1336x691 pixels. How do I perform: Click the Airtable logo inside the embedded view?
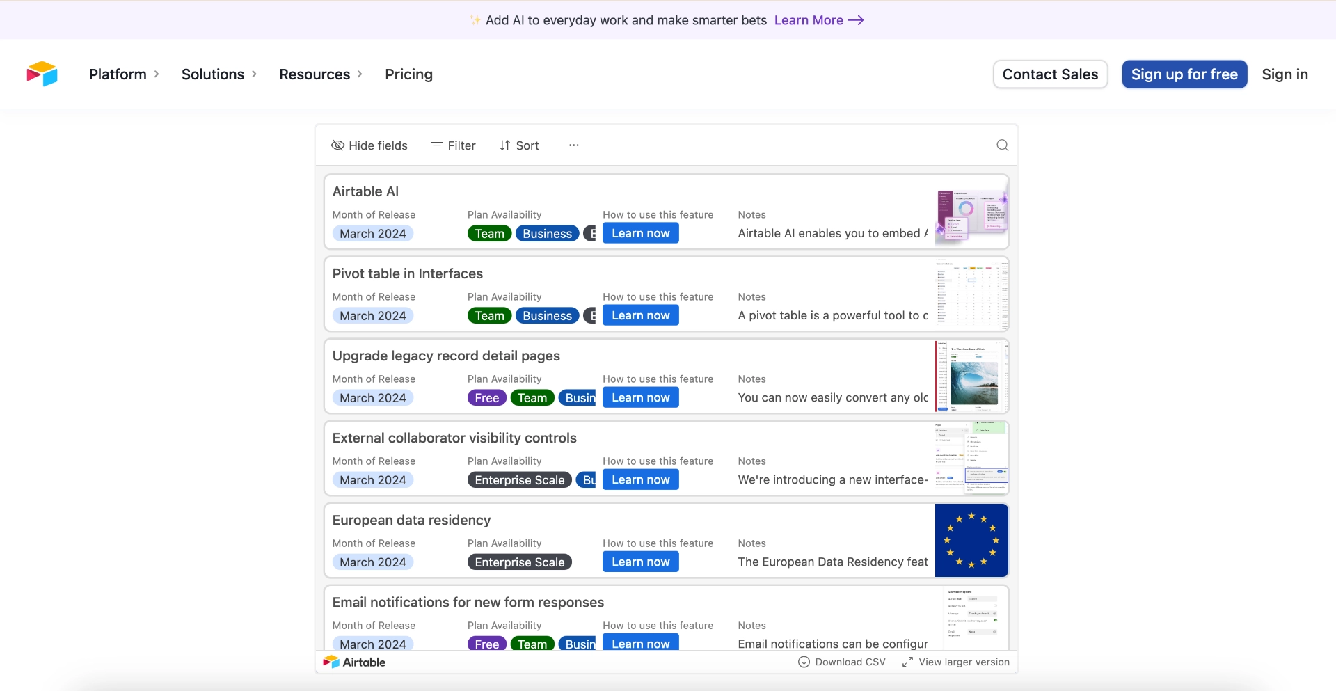(x=355, y=662)
